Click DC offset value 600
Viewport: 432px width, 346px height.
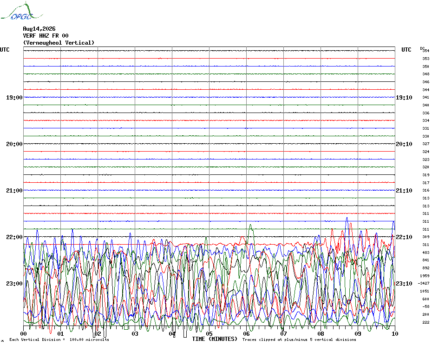coord(426,299)
